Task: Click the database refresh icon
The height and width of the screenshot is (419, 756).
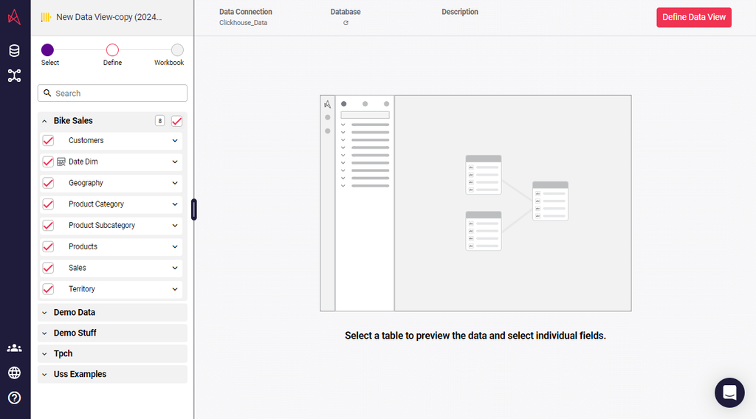Action: pyautogui.click(x=346, y=23)
